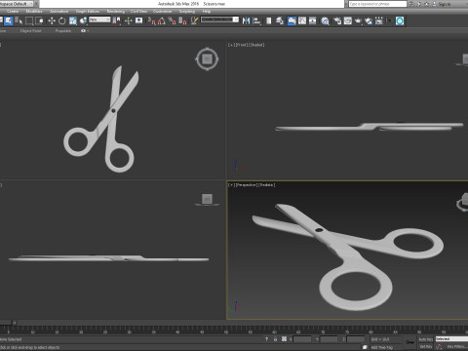Select the Scale tool

point(72,21)
